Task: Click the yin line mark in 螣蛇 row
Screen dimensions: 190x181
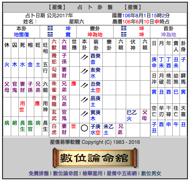Action: click(84, 57)
